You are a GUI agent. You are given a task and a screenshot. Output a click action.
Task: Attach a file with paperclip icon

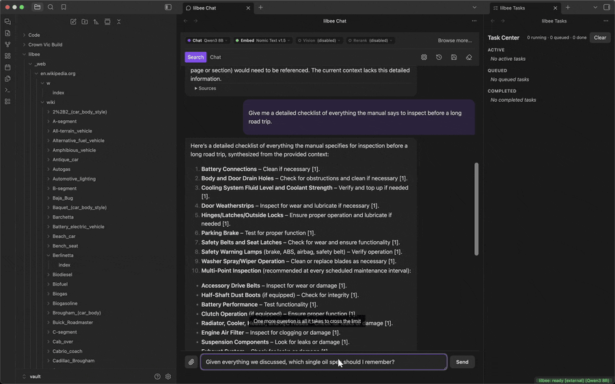[191, 362]
